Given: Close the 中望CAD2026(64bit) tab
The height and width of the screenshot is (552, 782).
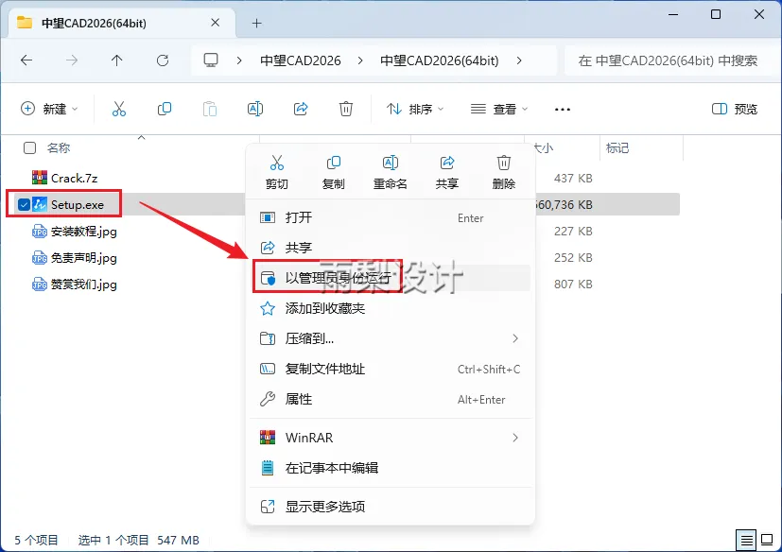Looking at the screenshot, I should coord(215,23).
